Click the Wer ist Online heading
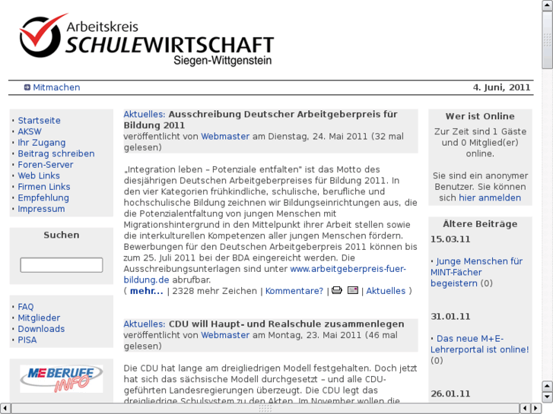 [x=480, y=116]
